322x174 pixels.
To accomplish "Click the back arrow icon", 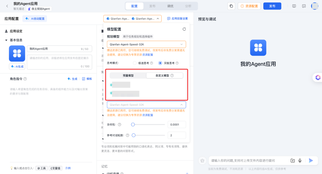I will coord(7,6).
